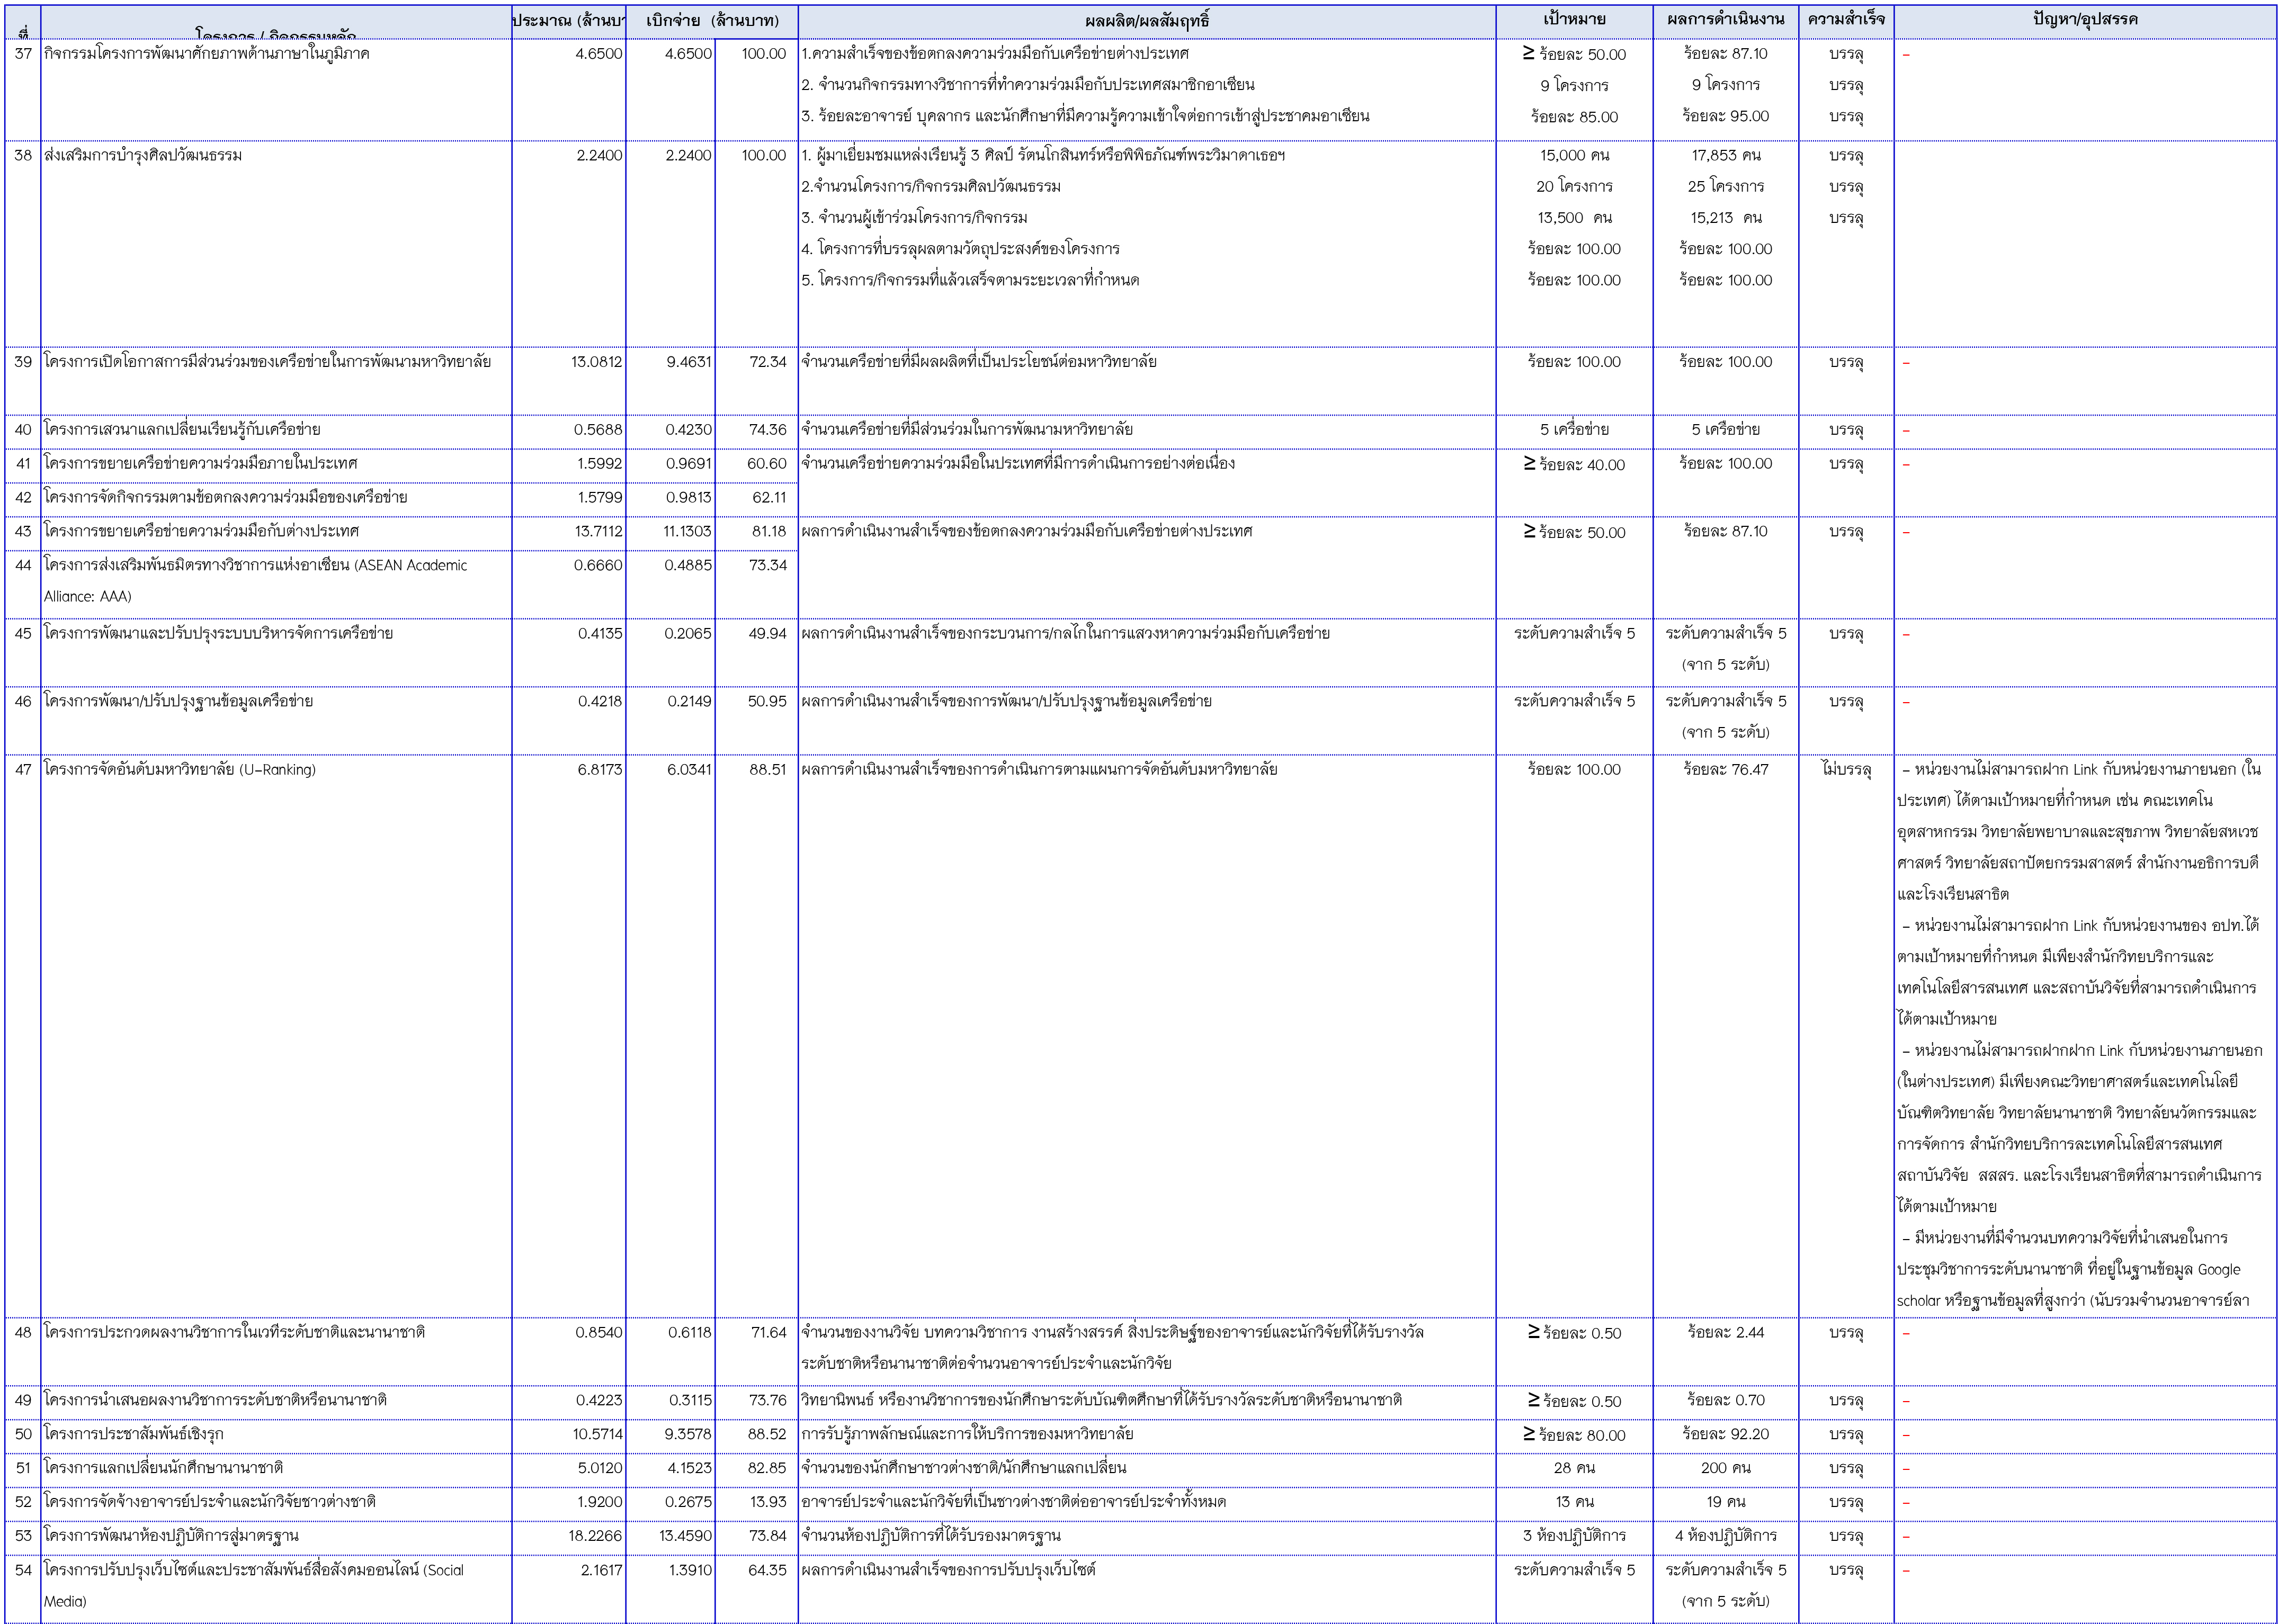Click the ผลผลิต/ผลสัมฤทธิ์ column header

click(x=1146, y=20)
